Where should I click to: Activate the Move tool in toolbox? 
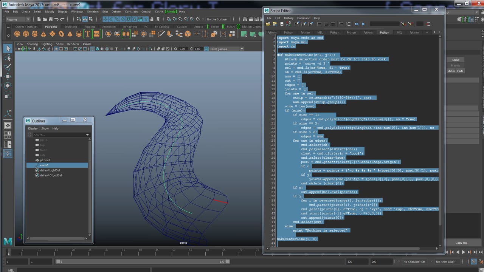pos(8,77)
